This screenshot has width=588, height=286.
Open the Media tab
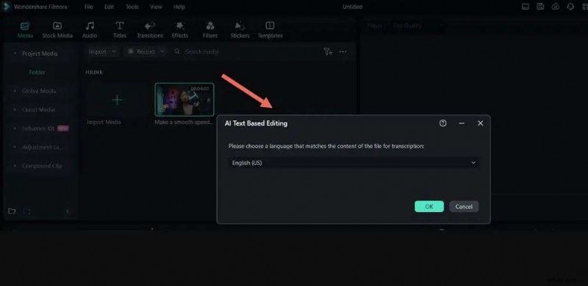point(25,30)
